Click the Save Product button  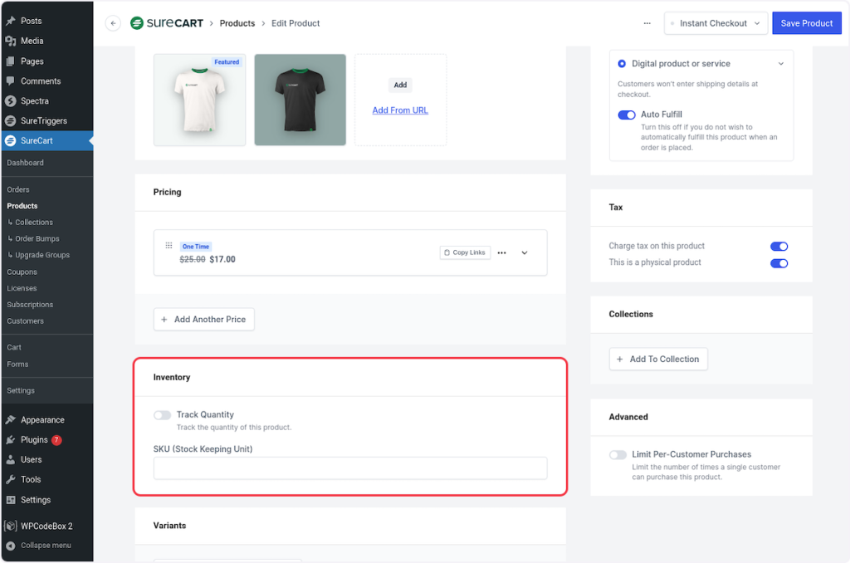806,23
